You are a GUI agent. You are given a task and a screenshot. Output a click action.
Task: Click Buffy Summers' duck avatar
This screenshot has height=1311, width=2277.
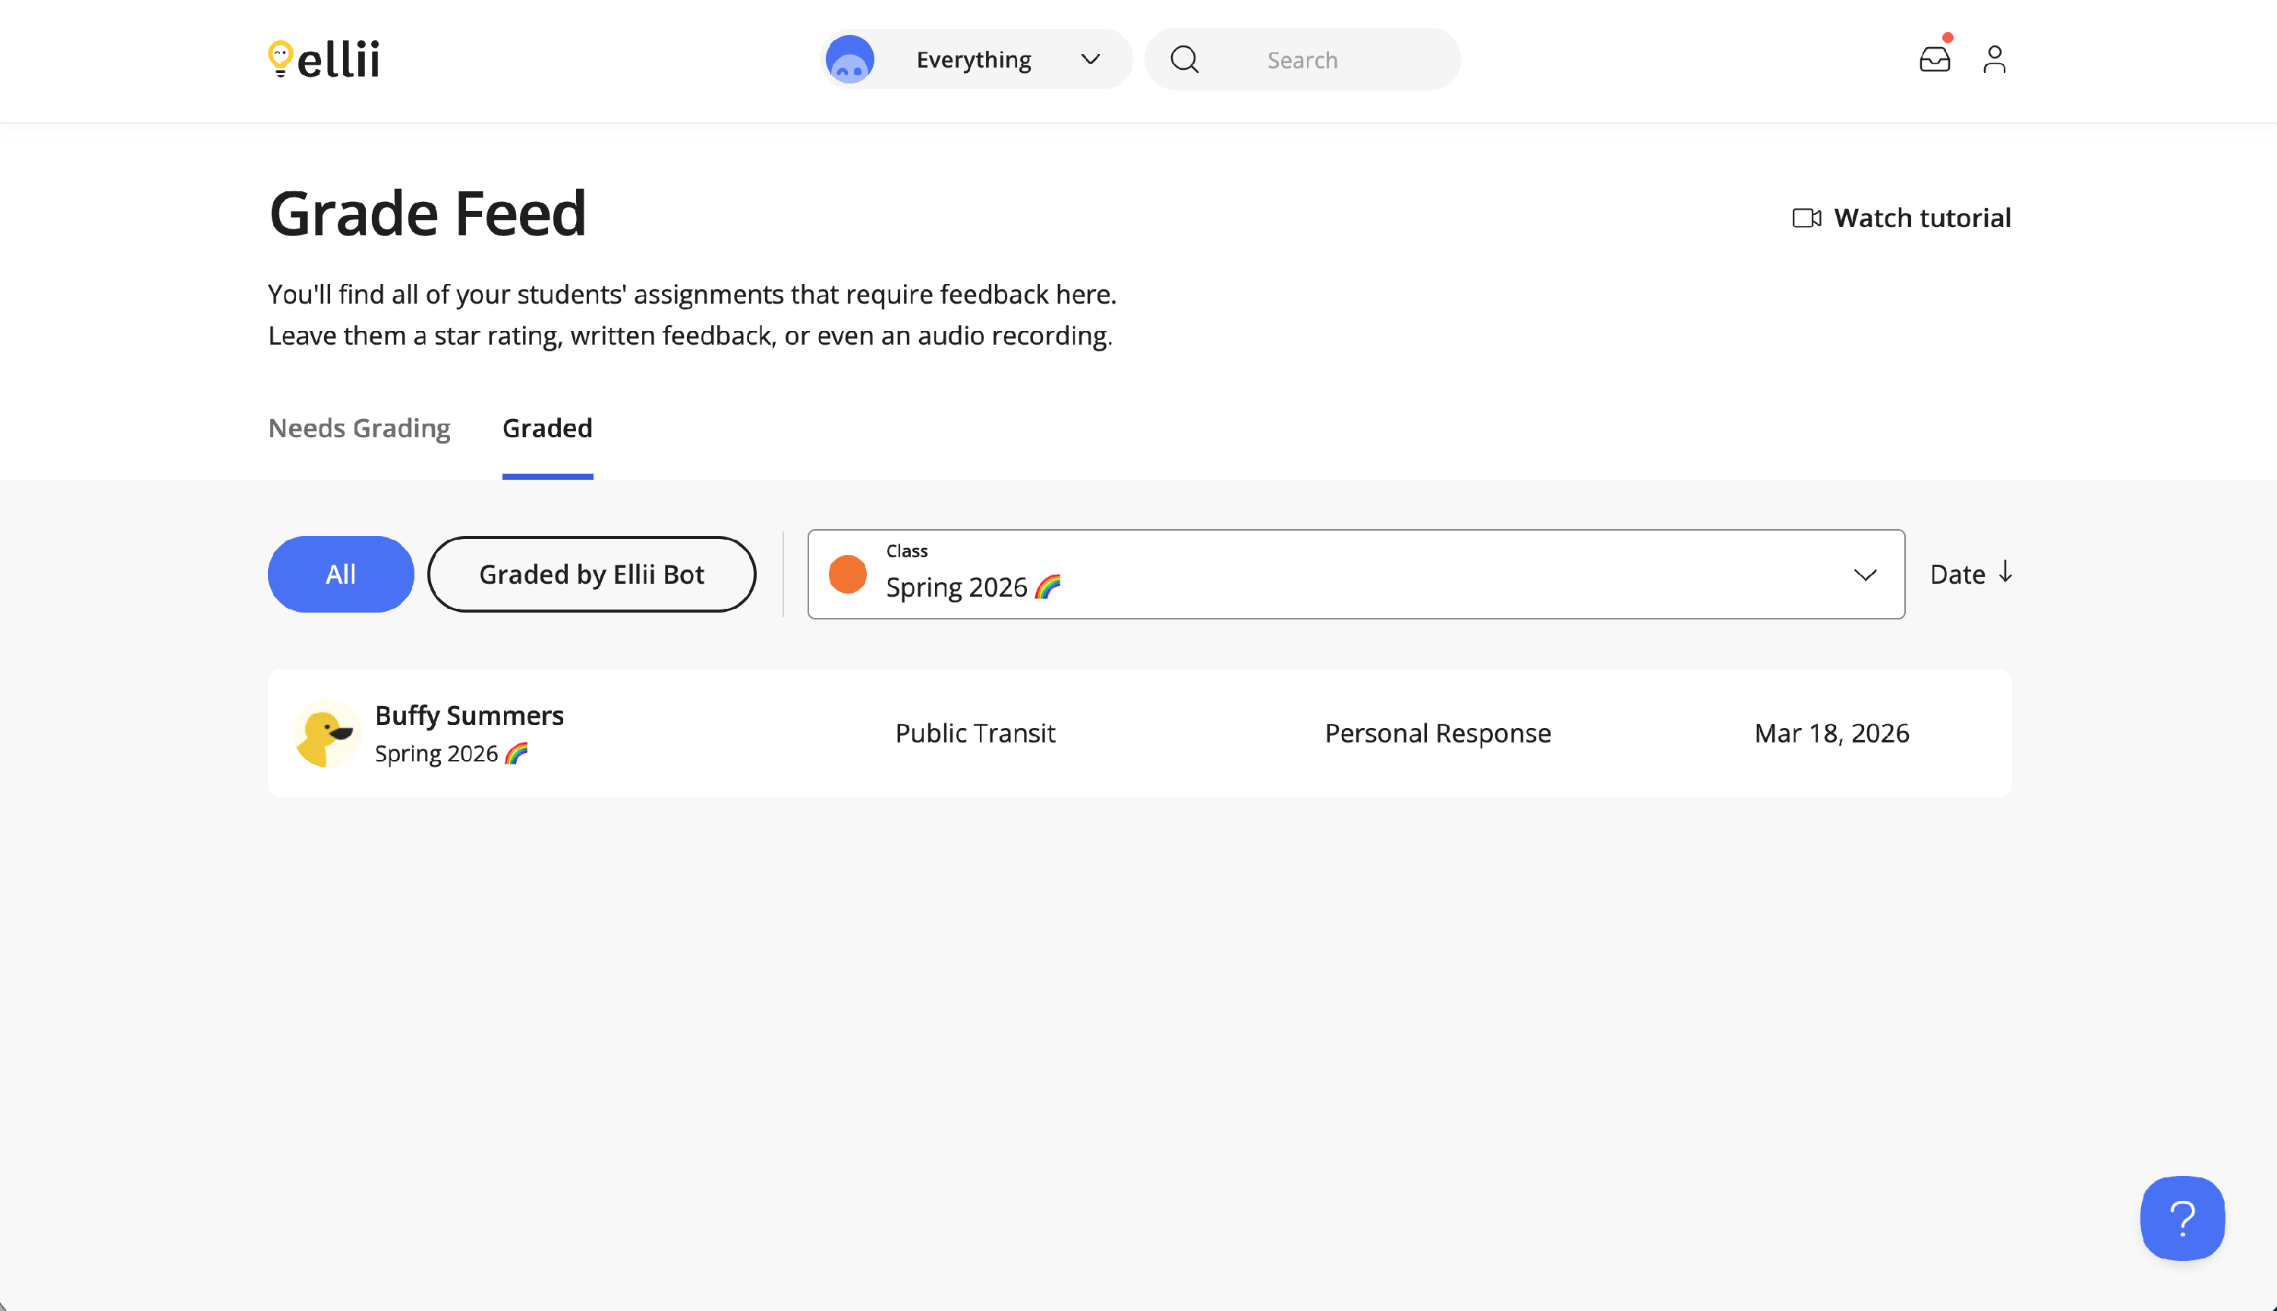point(326,733)
